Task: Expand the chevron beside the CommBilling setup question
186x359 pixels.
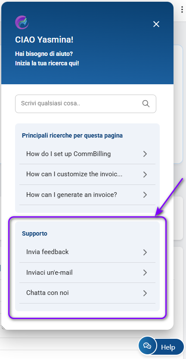Action: pyautogui.click(x=145, y=154)
